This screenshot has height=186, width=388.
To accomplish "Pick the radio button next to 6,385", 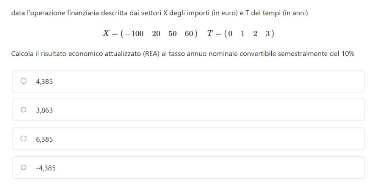I will coord(23,139).
